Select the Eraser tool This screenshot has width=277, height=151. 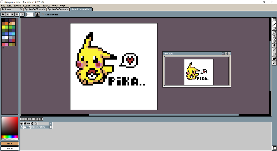tap(274, 28)
